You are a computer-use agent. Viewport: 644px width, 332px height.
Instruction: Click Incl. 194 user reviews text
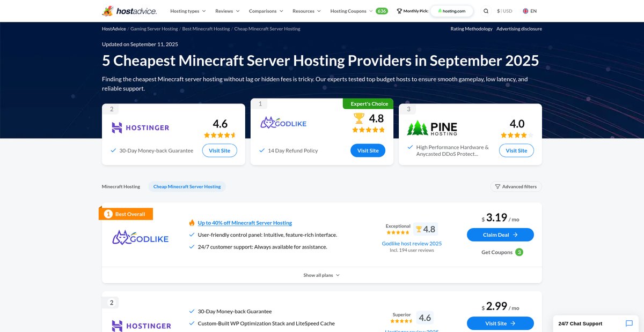(412, 250)
